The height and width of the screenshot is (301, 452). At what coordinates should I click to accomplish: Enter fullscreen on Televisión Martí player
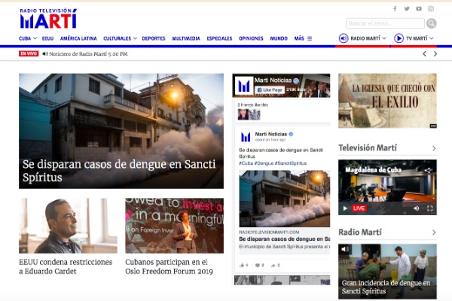click(430, 208)
